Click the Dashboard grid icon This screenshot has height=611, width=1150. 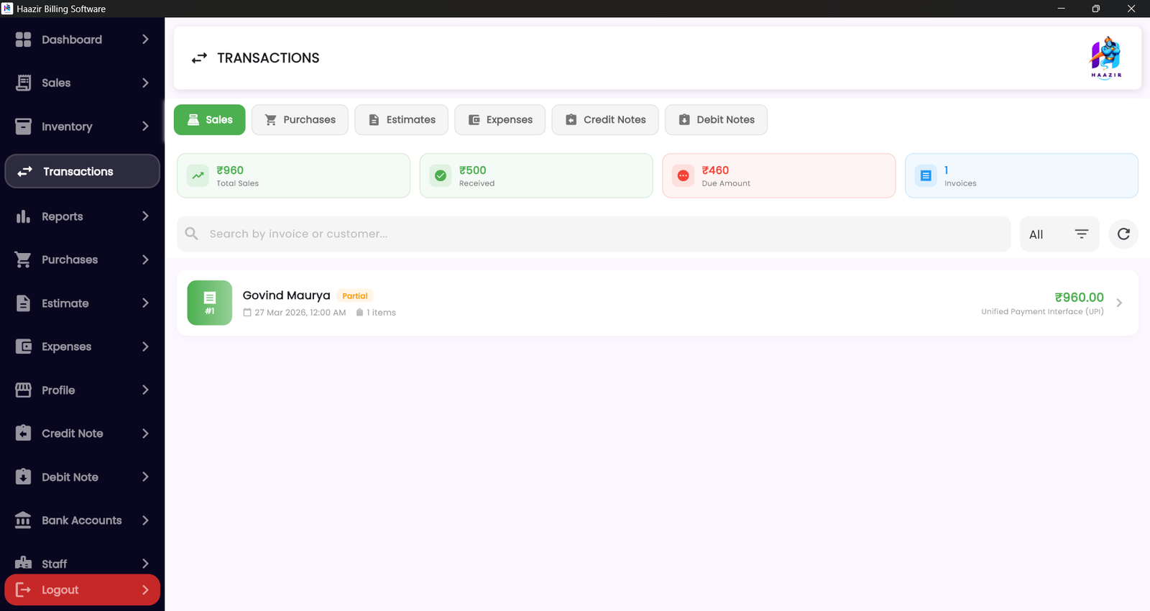pos(23,40)
